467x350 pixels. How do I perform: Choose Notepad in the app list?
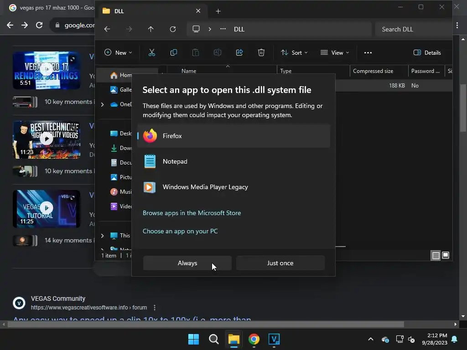pos(233,161)
